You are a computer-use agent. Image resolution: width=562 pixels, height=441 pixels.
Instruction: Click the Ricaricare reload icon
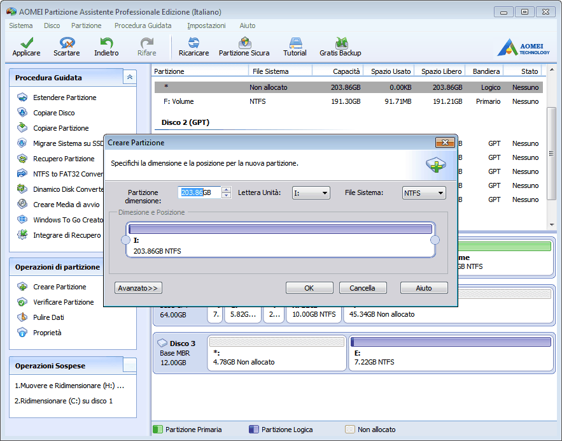coord(193,43)
